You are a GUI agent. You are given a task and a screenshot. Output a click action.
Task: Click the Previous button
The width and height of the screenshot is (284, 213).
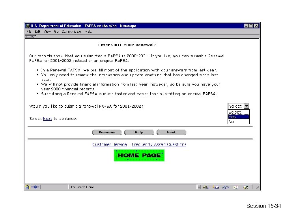(107, 133)
